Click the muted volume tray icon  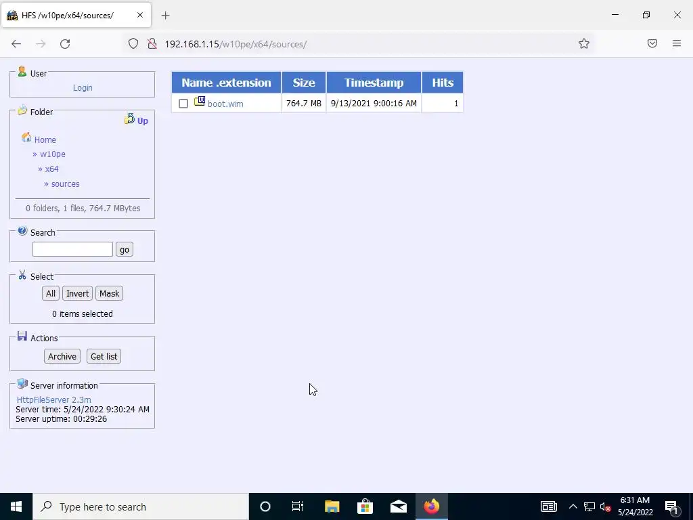(x=606, y=506)
